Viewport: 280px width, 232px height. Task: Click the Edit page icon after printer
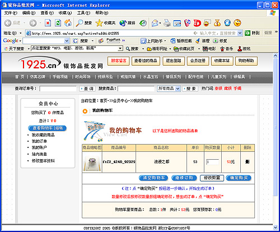(177, 23)
